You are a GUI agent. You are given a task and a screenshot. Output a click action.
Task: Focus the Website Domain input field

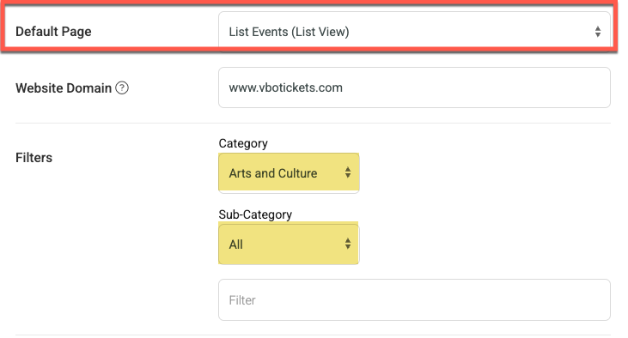pos(414,88)
